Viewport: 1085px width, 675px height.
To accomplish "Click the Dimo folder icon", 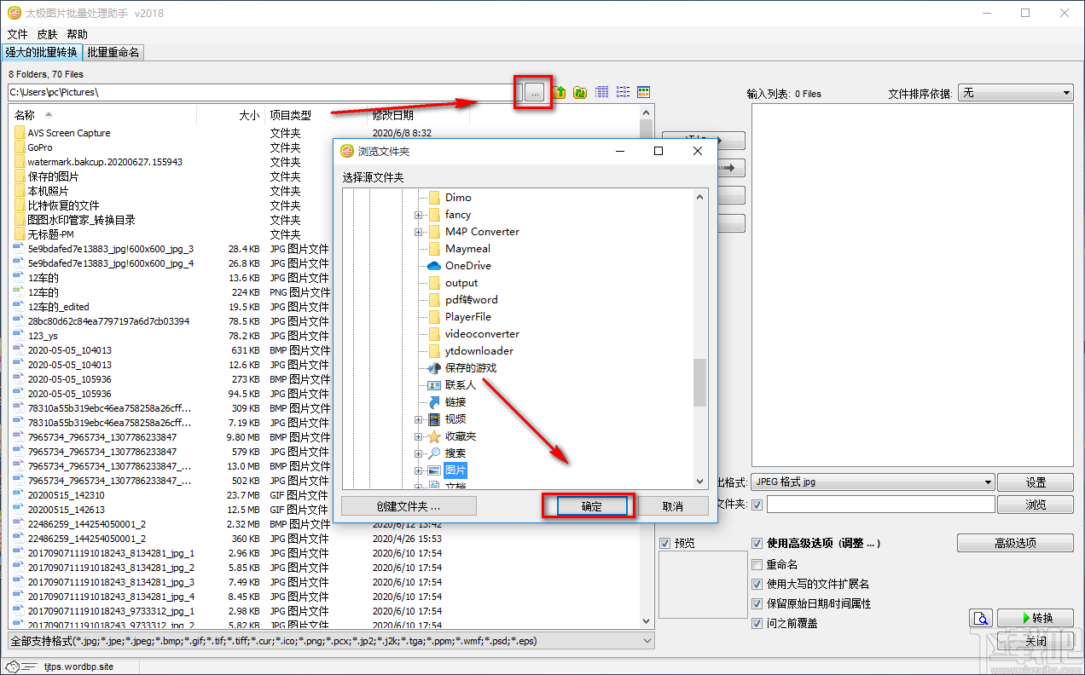I will pos(434,198).
